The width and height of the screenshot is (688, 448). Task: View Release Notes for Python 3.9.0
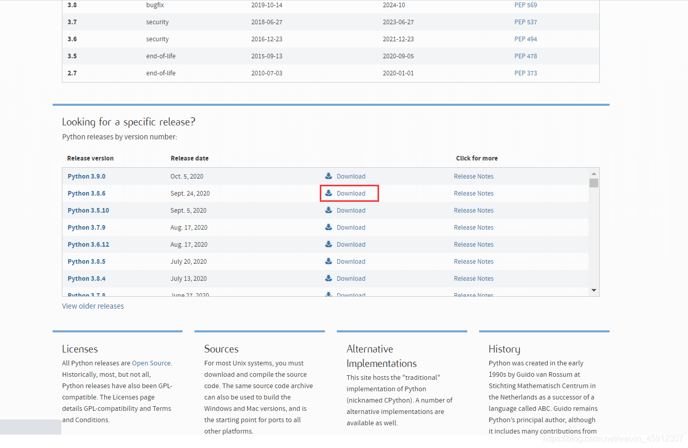[473, 177]
